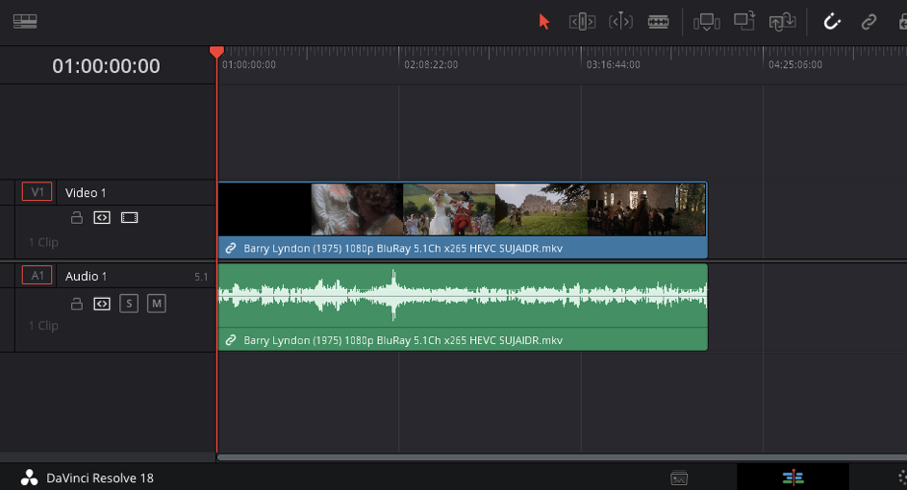The height and width of the screenshot is (490, 907).
Task: Click the Insert Clip icon
Action: pos(707,21)
